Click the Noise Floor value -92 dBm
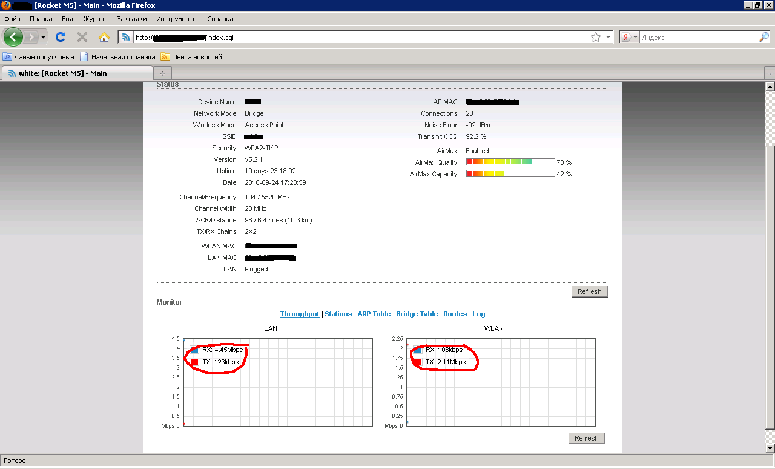 point(479,125)
